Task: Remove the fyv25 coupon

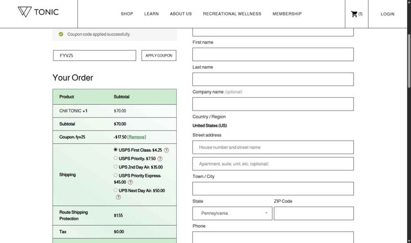Action: pyautogui.click(x=136, y=137)
